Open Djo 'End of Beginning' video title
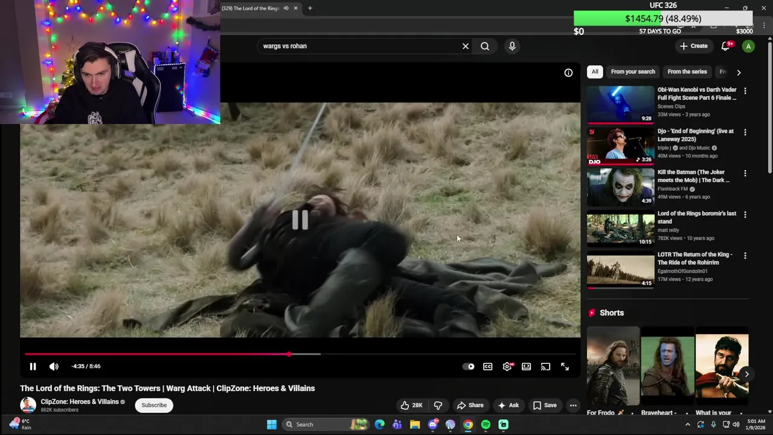 tap(696, 135)
